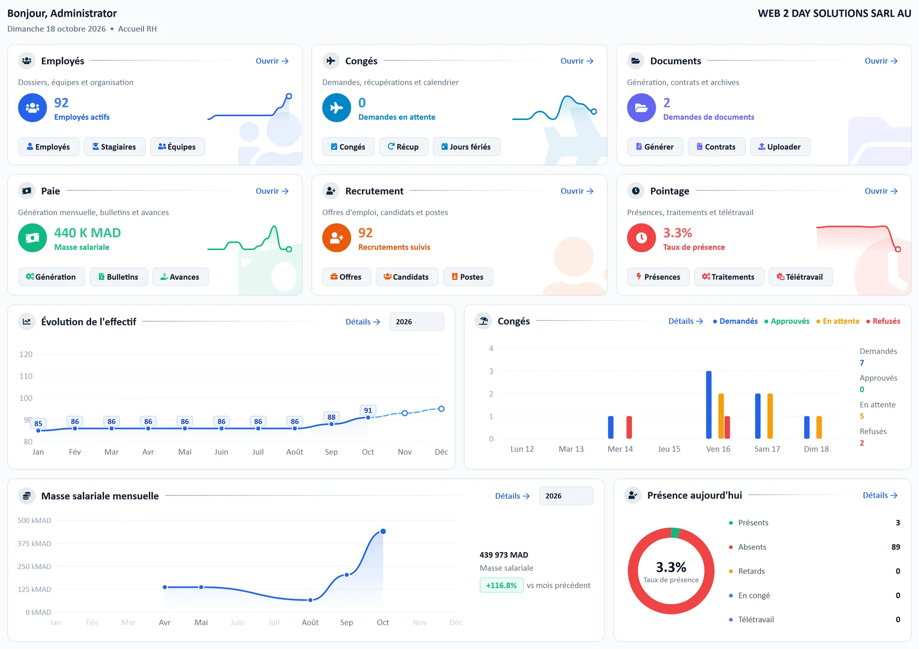Open the Jours fériés shortcut
Screen dimensions: 919x649
(x=466, y=147)
